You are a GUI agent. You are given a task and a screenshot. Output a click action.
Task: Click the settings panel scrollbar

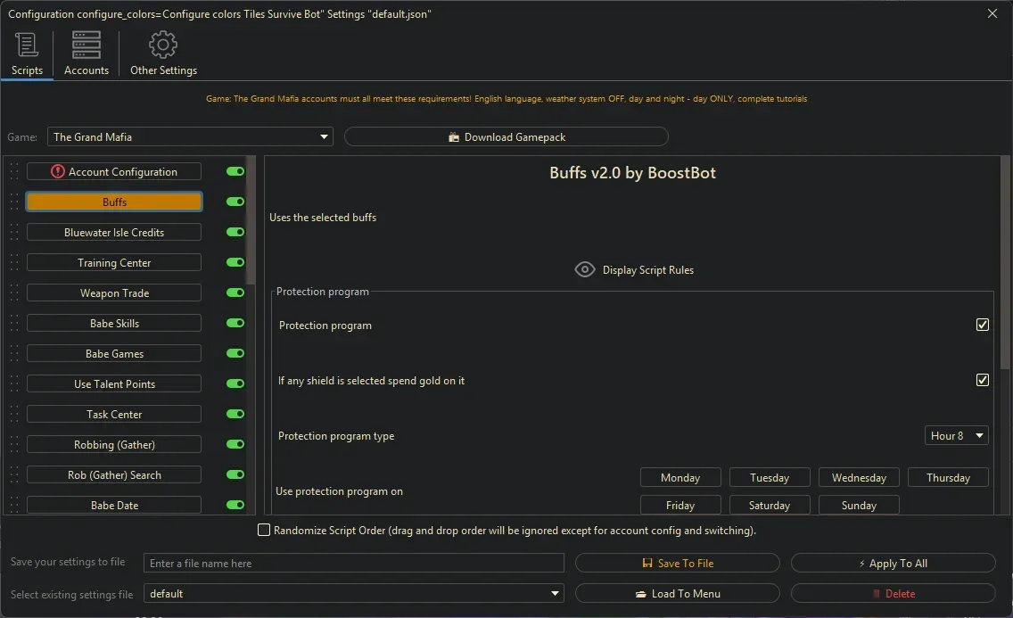click(x=1005, y=262)
